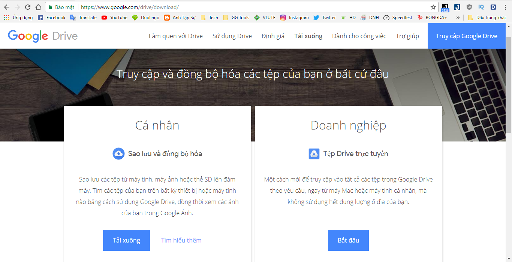The height and width of the screenshot is (262, 512).
Task: Open the HD bookmark
Action: (348, 18)
